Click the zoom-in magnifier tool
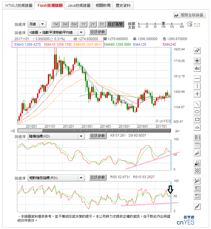Screen dimensions: 211x229 point(197,60)
